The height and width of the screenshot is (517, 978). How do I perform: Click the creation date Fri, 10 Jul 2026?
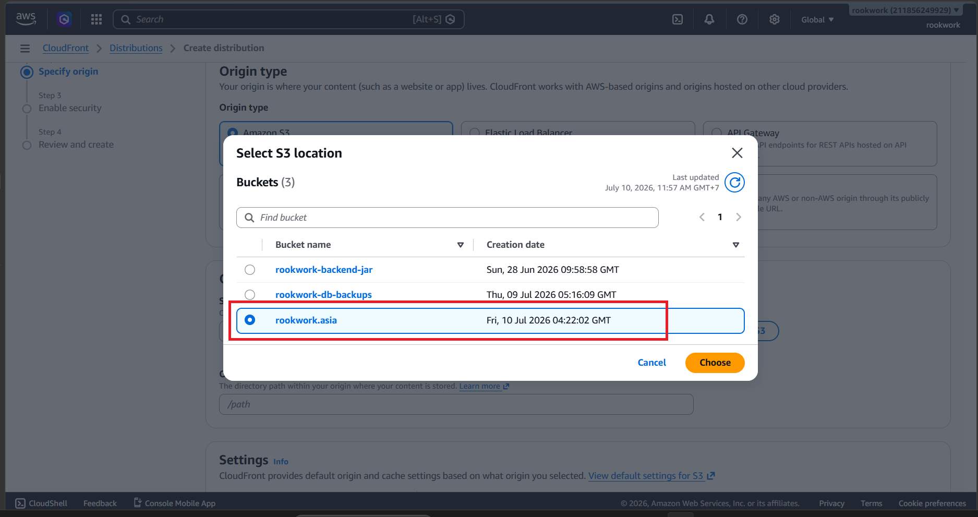pyautogui.click(x=549, y=320)
